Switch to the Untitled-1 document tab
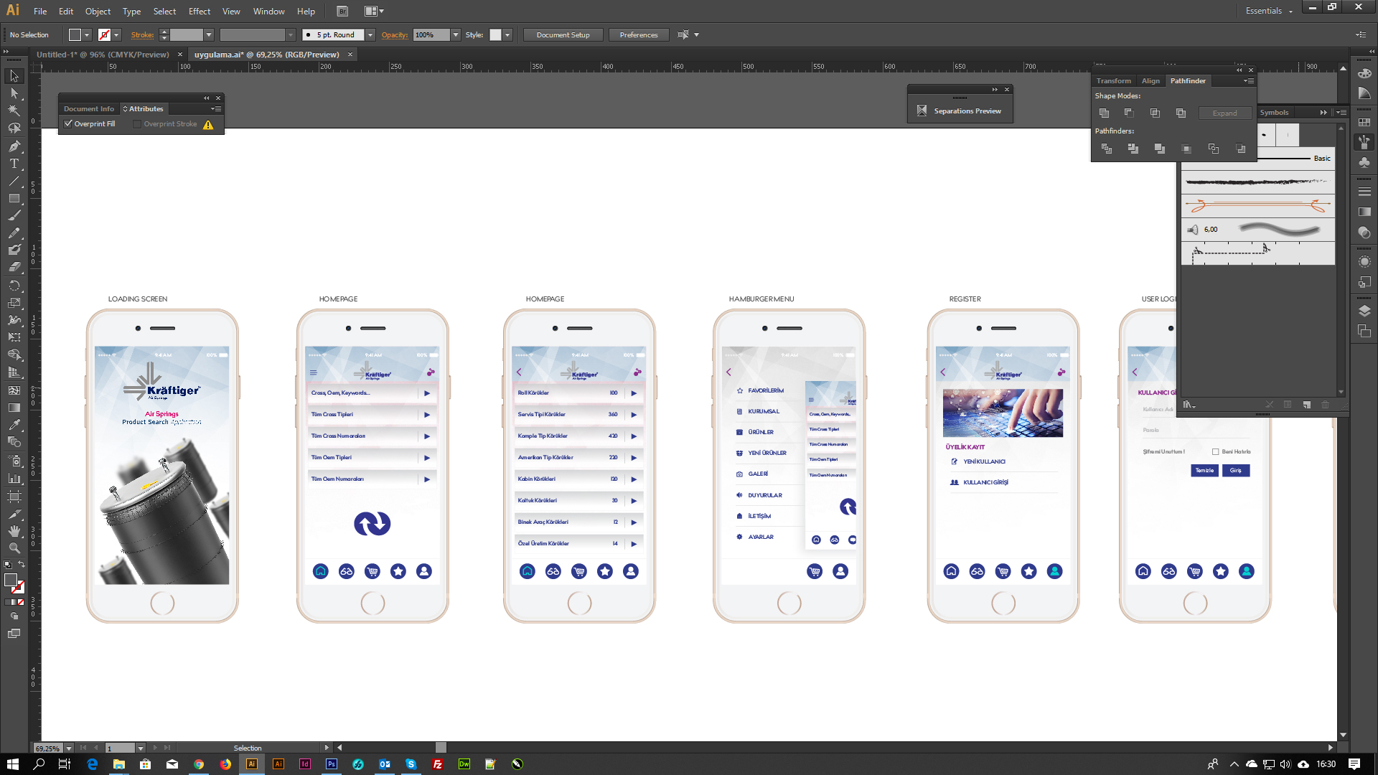The image size is (1378, 775). pyautogui.click(x=103, y=55)
